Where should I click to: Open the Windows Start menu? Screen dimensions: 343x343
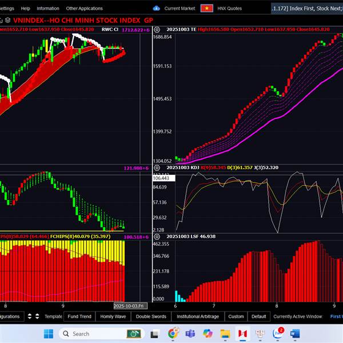tap(48, 333)
